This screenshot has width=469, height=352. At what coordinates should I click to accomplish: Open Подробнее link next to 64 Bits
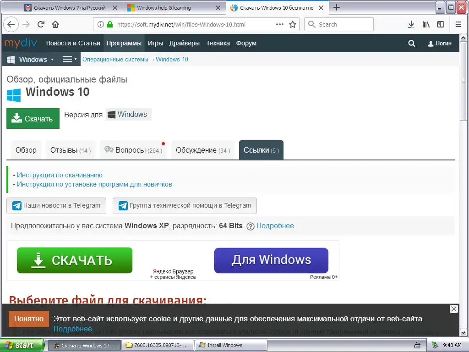click(x=275, y=225)
